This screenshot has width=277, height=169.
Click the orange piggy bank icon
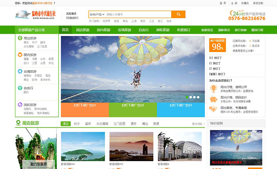click(x=213, y=99)
